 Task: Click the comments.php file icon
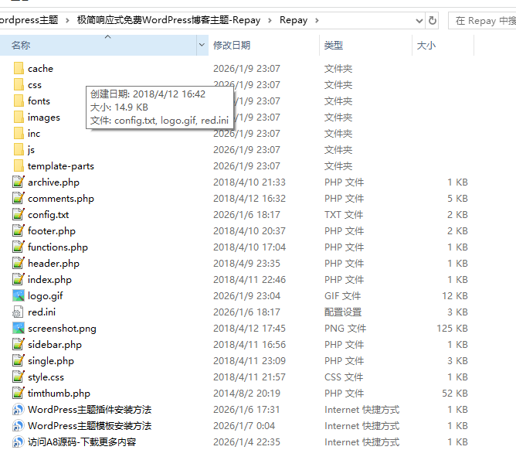point(19,198)
